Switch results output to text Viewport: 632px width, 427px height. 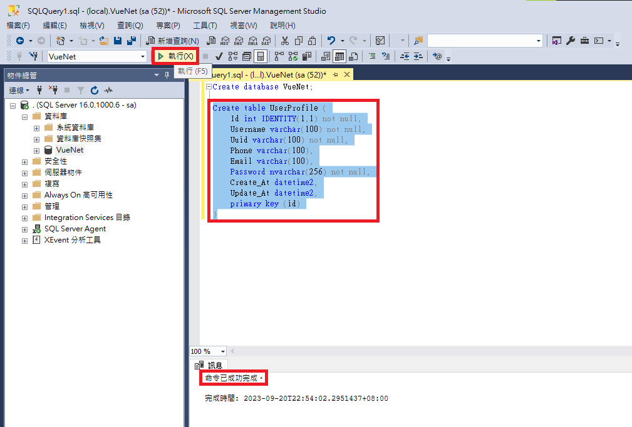[326, 56]
